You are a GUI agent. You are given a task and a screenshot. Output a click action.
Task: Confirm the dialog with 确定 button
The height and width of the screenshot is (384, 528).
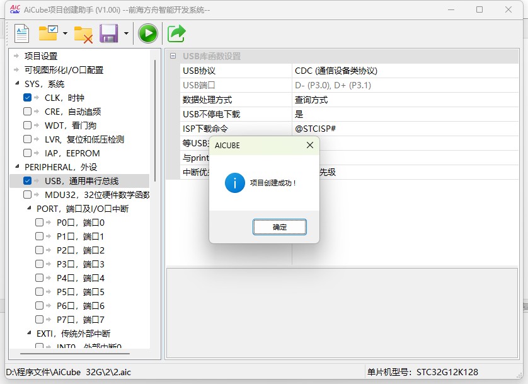pos(280,227)
